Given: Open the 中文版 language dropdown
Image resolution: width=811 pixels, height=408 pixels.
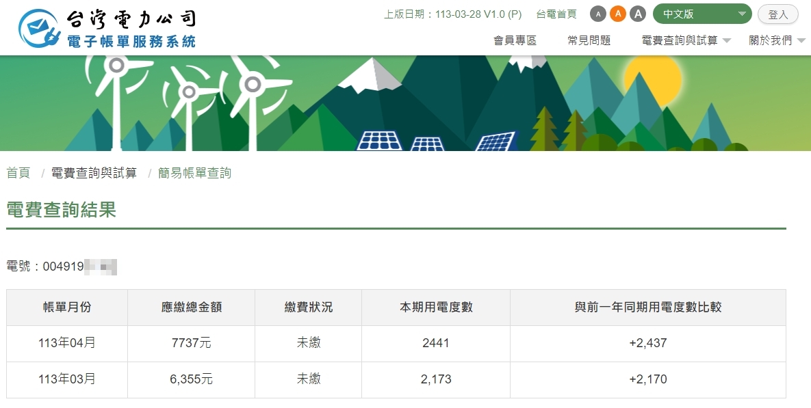Looking at the screenshot, I should click(702, 14).
